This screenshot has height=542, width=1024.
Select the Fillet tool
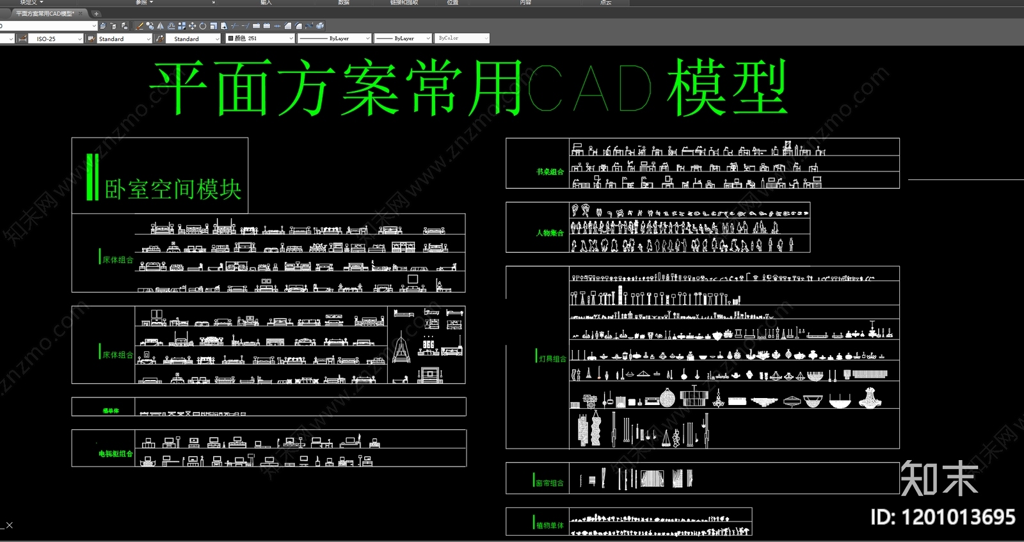(298, 26)
